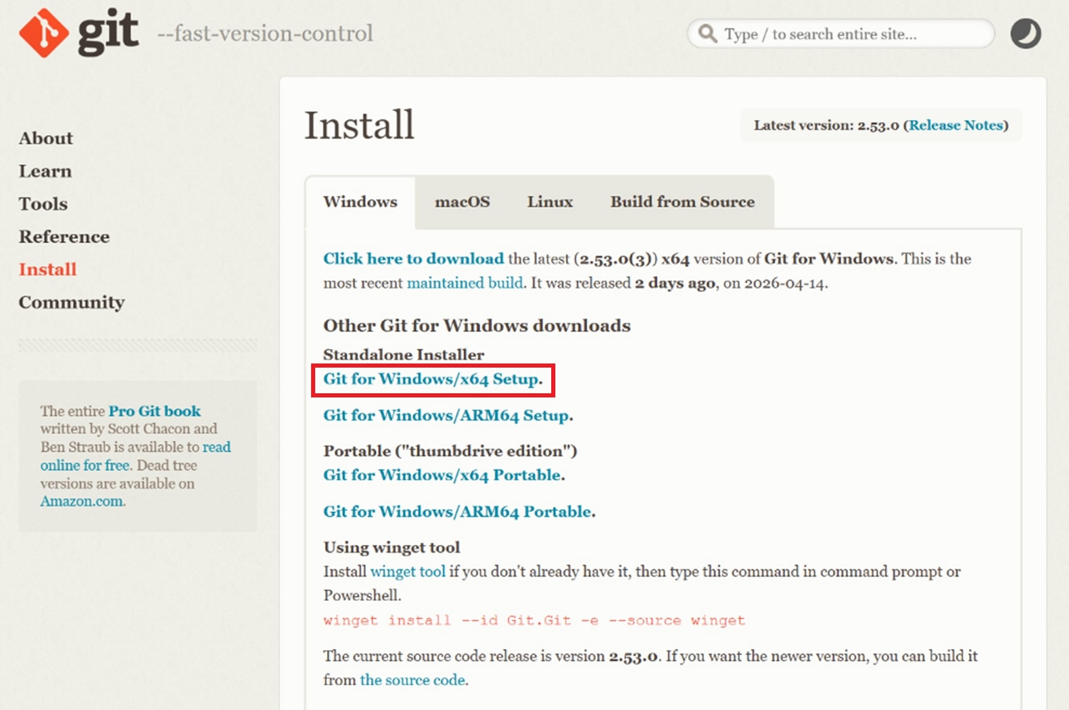Click 'Other Git for Windows downloads' heading
The height and width of the screenshot is (710, 1069).
(477, 325)
